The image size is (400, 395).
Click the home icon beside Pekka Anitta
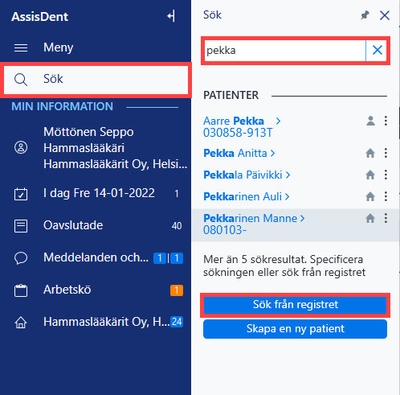click(x=370, y=153)
